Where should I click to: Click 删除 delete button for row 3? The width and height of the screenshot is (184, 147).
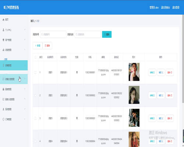(170, 118)
